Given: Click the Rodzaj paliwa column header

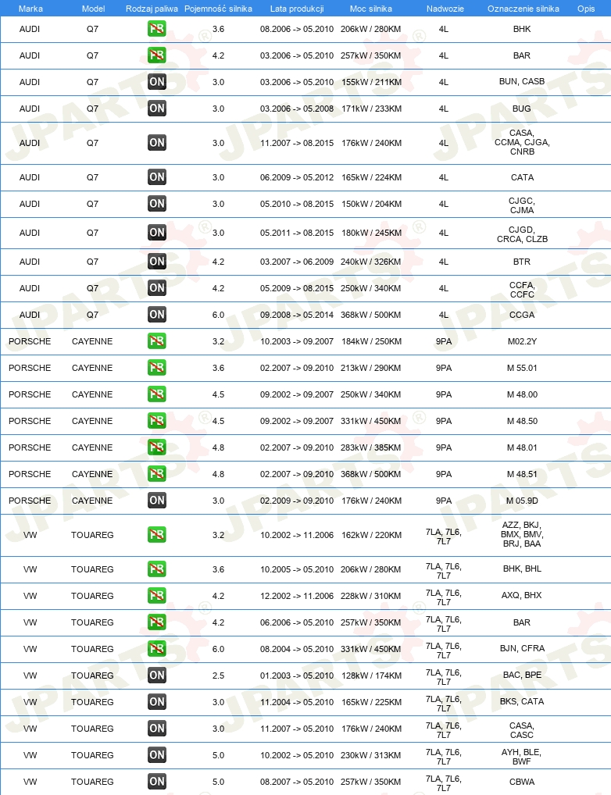Looking at the screenshot, I should tap(152, 9).
